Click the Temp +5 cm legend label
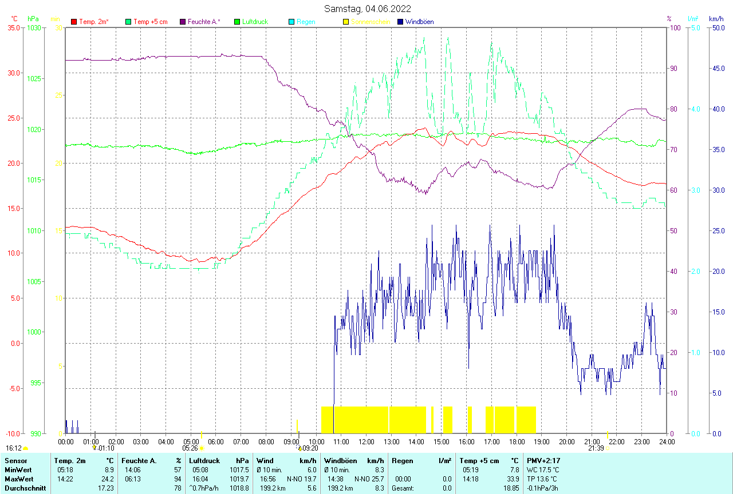 click(150, 22)
